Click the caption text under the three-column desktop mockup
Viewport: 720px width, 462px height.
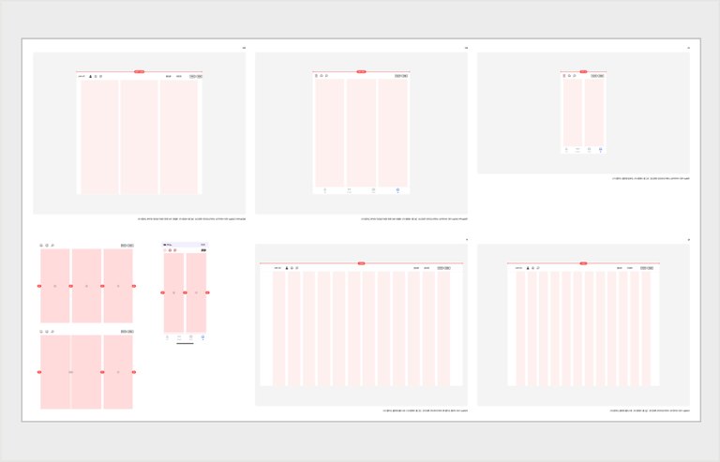click(191, 219)
